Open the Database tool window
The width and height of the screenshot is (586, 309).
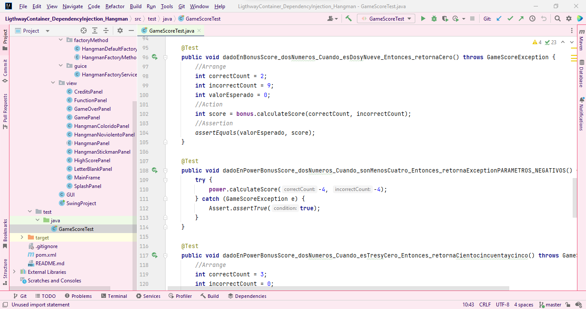point(582,83)
